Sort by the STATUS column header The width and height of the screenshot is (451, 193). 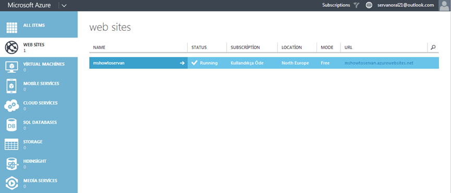199,47
